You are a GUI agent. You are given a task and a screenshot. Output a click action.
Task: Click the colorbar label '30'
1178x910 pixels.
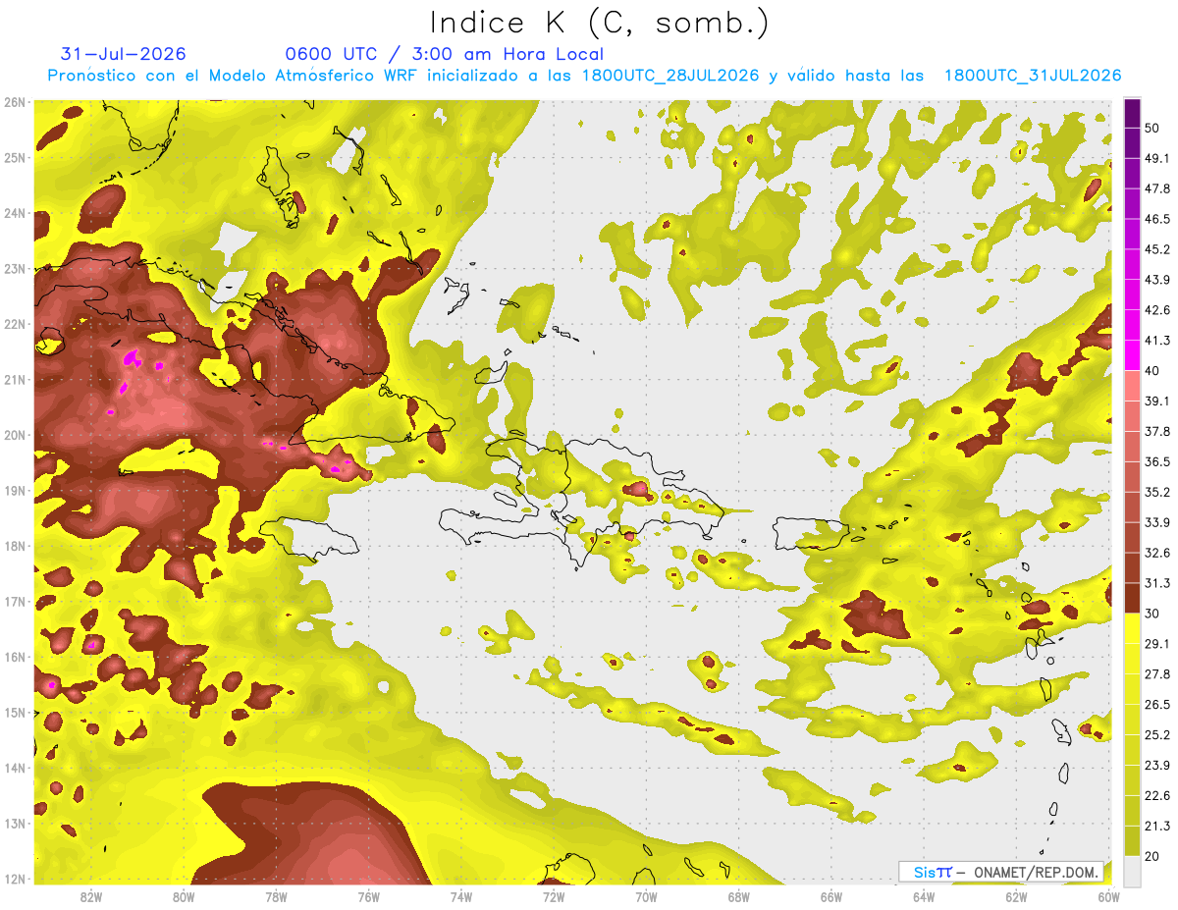(x=1152, y=614)
